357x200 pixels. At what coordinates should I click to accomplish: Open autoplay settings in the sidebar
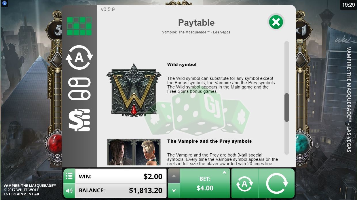coord(79,58)
